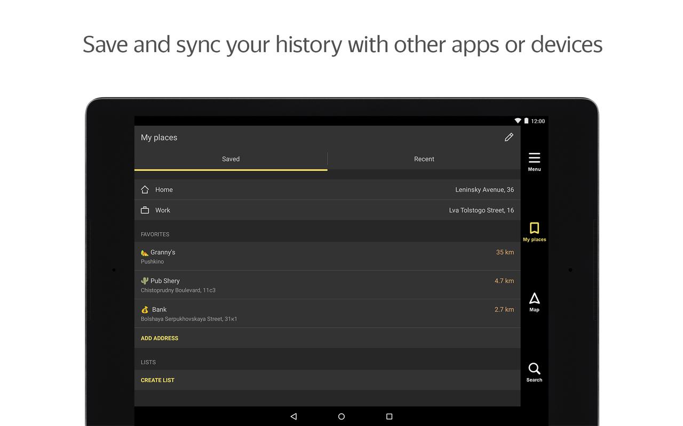Open the Granny's favorite name

163,252
